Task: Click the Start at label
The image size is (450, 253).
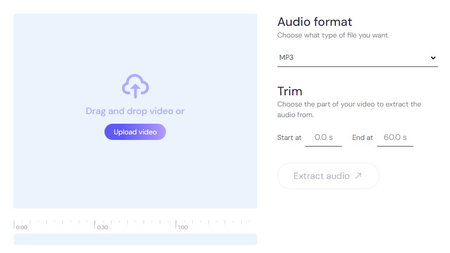Action: 289,138
